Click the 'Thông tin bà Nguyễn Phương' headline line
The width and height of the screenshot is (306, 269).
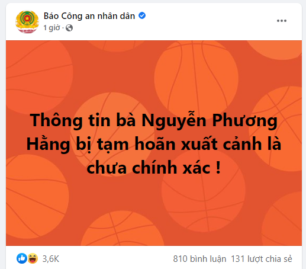(x=154, y=120)
